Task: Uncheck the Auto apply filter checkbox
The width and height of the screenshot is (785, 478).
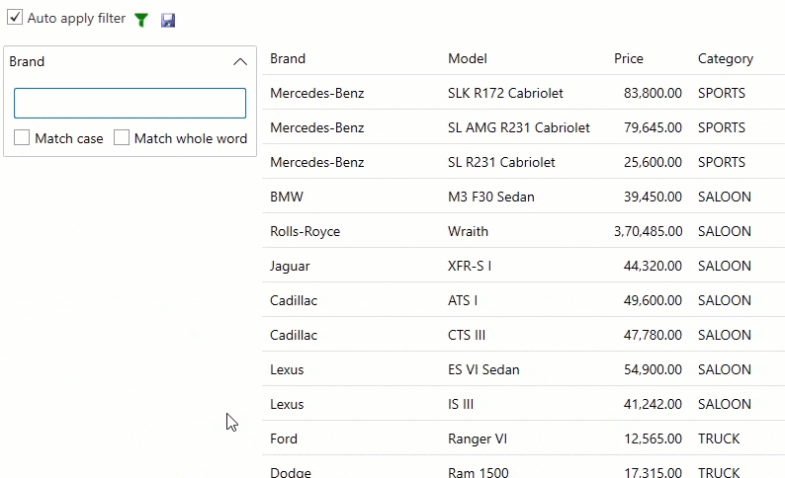Action: 15,17
